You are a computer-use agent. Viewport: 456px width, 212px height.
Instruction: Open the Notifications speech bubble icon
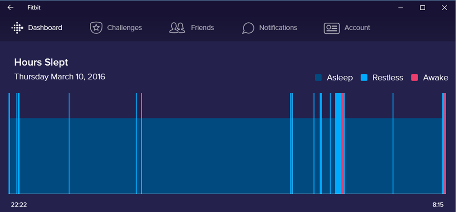(x=248, y=28)
